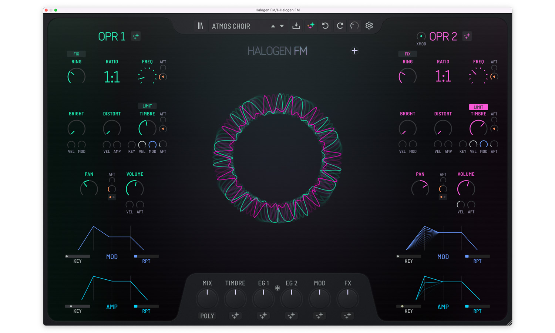Screen dimensions: 555x333
Task: Click the TIMBRE macro knob in bottom panel
Action: tap(235, 298)
